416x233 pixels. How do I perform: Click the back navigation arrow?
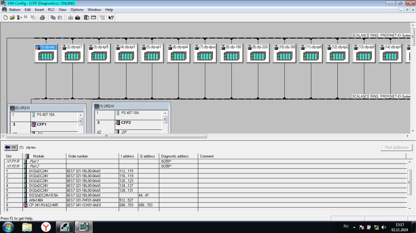coord(7,147)
